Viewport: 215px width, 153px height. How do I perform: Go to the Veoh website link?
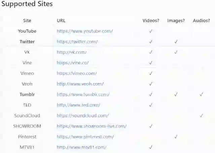pos(80,84)
